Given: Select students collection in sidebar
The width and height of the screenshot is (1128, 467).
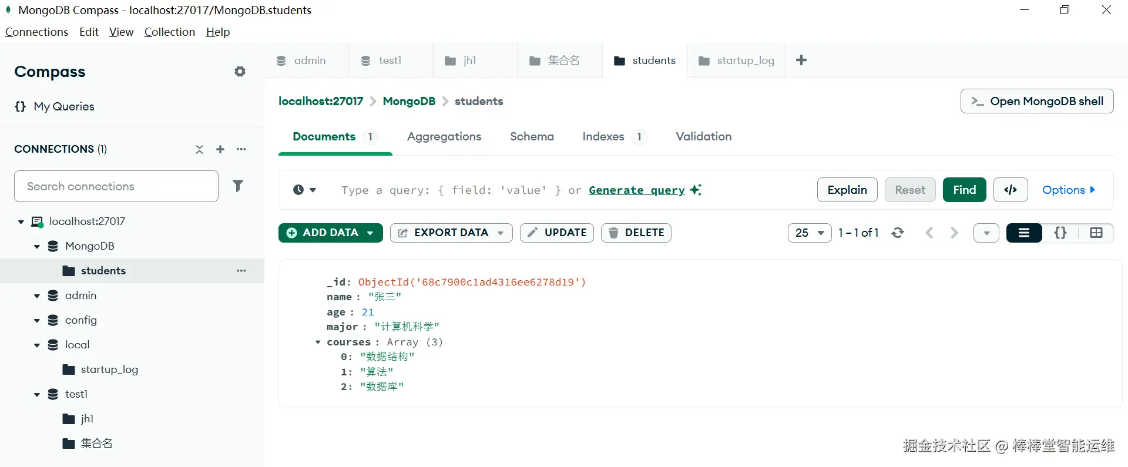Looking at the screenshot, I should coord(132,271).
